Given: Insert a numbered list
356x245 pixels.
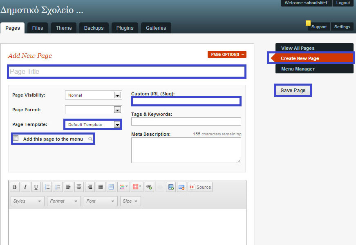Looking at the screenshot, I should [47, 187].
